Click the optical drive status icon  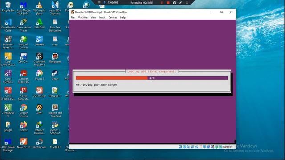184,147
